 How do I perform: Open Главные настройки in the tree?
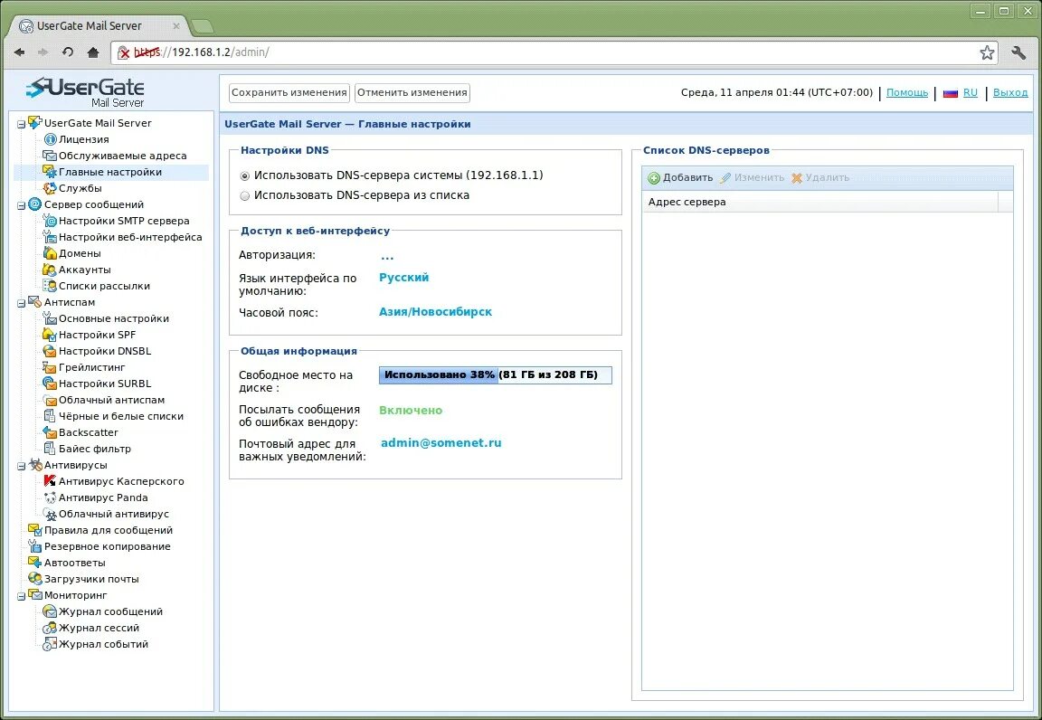110,172
